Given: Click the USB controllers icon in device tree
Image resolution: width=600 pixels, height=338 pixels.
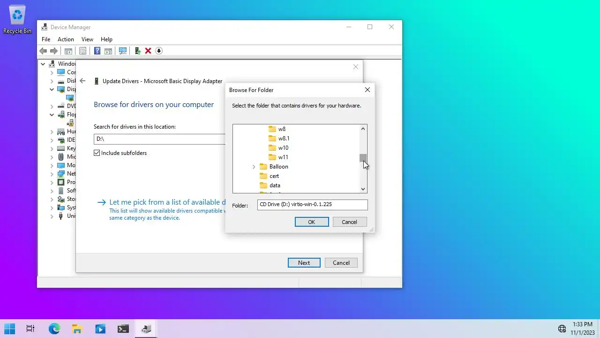Looking at the screenshot, I should tap(61, 216).
